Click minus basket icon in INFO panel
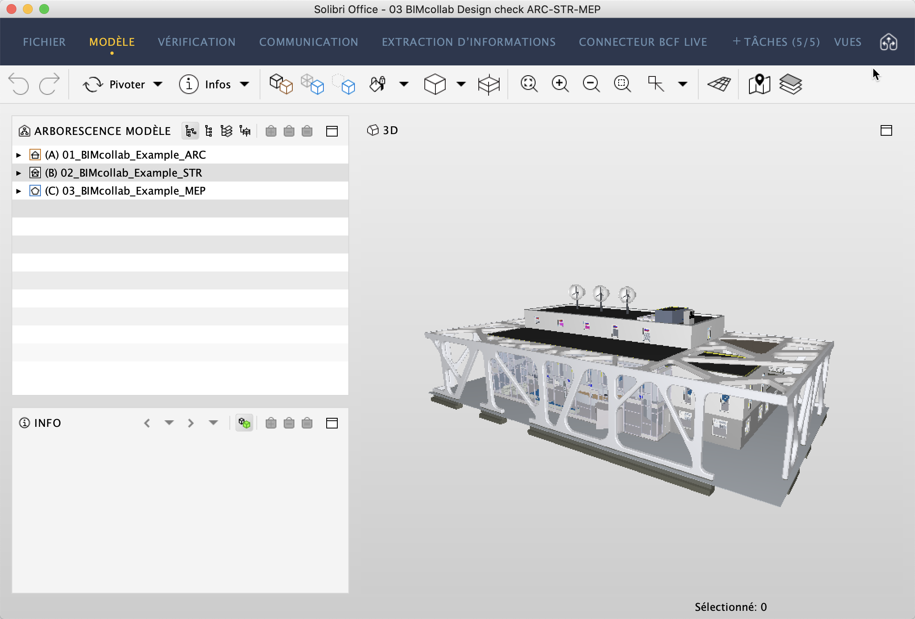This screenshot has width=915, height=619. pyautogui.click(x=289, y=423)
